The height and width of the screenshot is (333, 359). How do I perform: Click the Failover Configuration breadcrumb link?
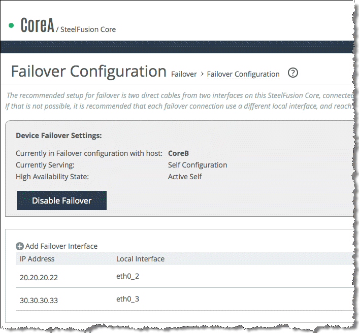[243, 74]
